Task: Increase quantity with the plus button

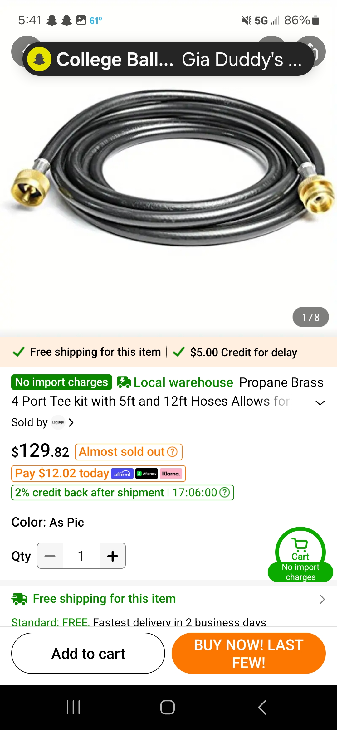Action: coord(112,556)
